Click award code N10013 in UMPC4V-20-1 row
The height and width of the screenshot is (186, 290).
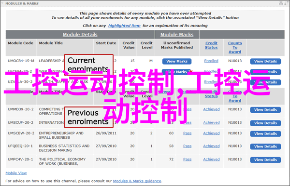[x=235, y=159]
